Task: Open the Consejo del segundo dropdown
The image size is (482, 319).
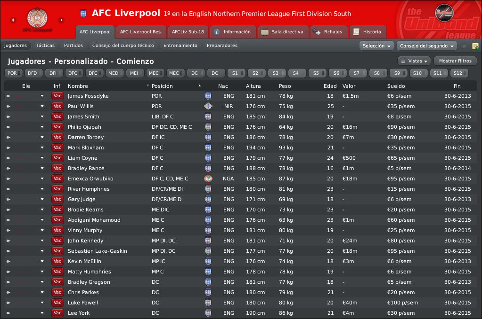Action: pyautogui.click(x=427, y=46)
